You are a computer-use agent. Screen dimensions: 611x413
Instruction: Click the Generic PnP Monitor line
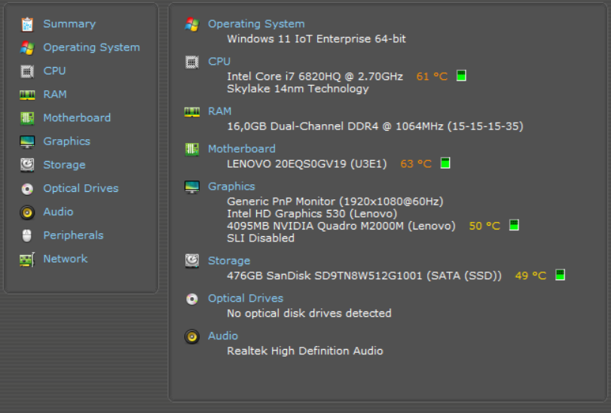coord(335,202)
